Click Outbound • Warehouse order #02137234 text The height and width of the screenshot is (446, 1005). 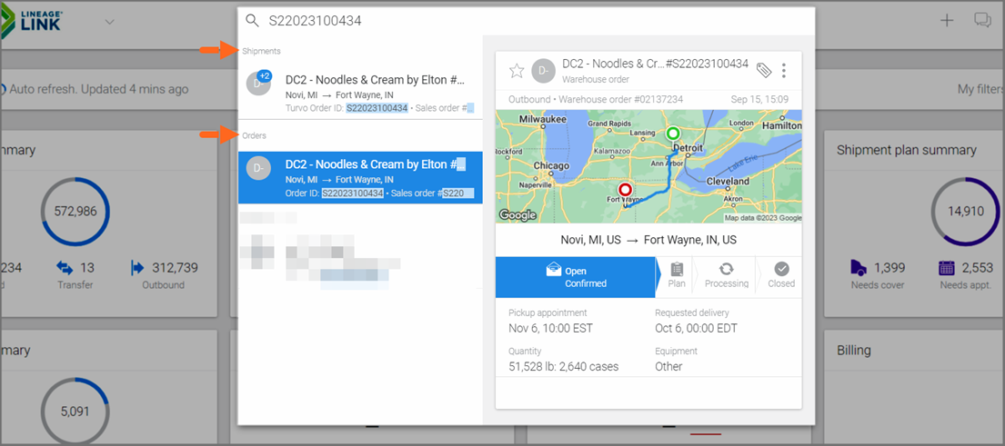point(596,100)
